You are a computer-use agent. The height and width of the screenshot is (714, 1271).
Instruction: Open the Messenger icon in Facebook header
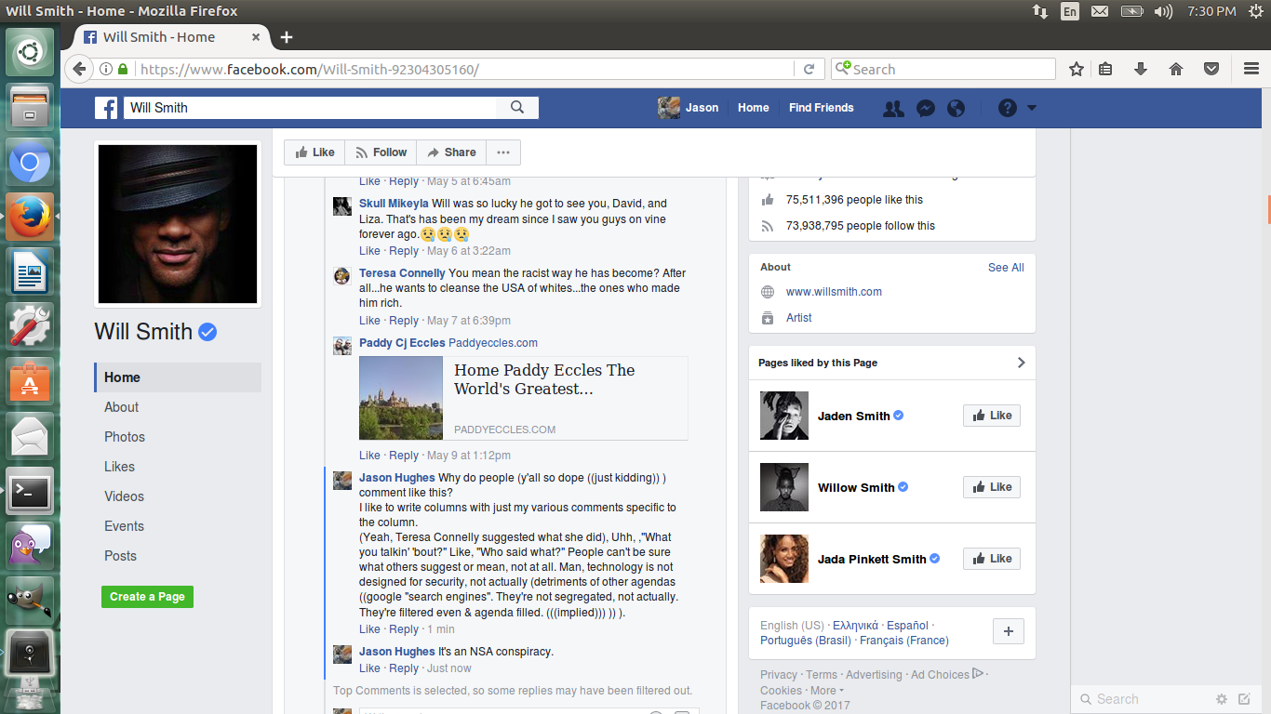click(x=925, y=108)
